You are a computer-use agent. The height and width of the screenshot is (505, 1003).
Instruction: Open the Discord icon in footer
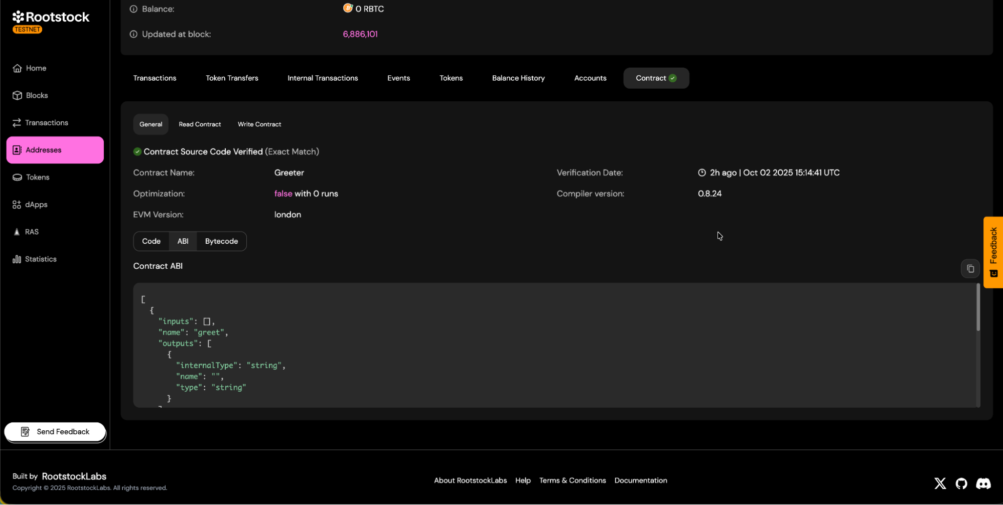click(x=983, y=483)
